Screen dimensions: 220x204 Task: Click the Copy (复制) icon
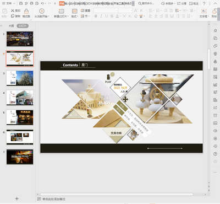click(x=13, y=16)
